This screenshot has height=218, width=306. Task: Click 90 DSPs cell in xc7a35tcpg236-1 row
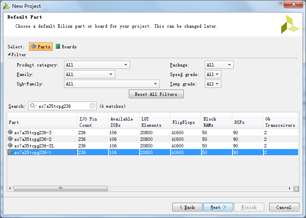click(248, 152)
